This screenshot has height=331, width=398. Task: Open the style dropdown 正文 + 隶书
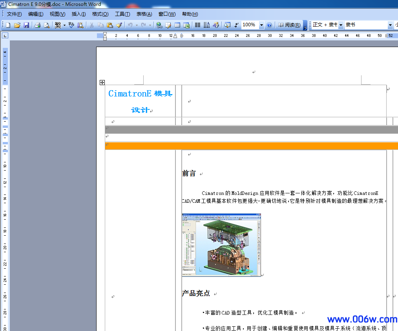pyautogui.click(x=341, y=25)
